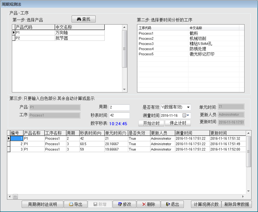Click the 单元时间(T) column header
Screen dimensions: 258x212
pyautogui.click(x=116, y=133)
